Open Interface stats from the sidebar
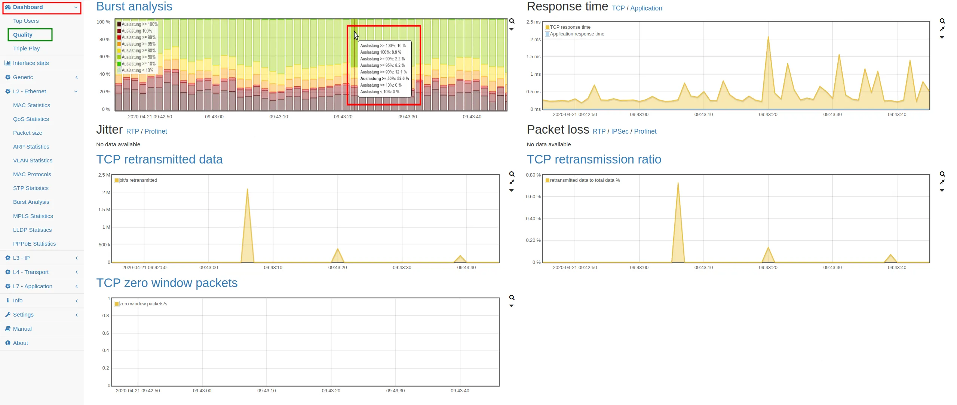The height and width of the screenshot is (405, 957). click(x=31, y=63)
